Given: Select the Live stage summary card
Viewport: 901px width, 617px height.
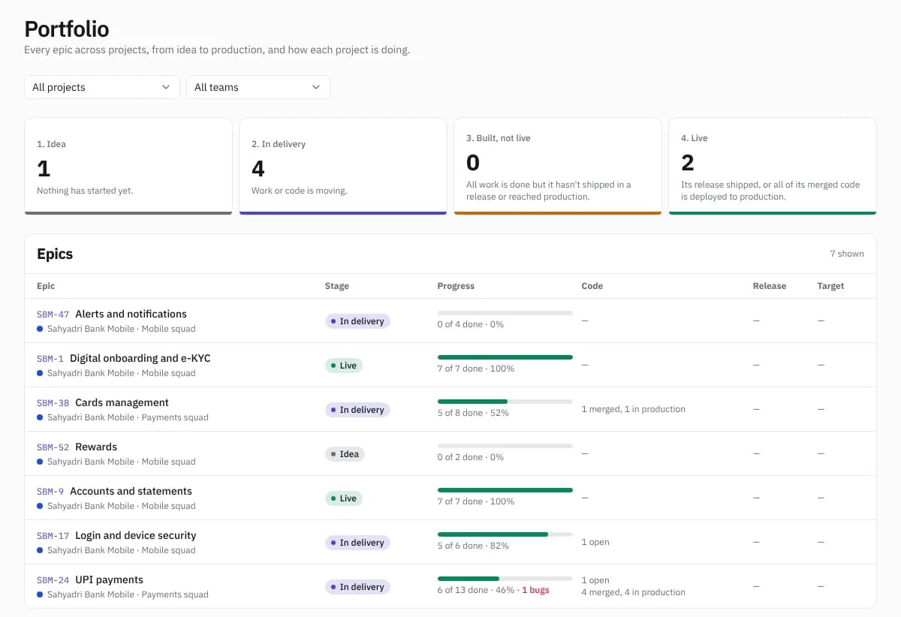Looking at the screenshot, I should coord(773,166).
